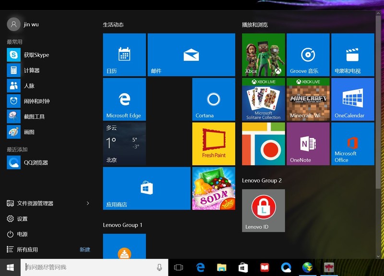This screenshot has width=384, height=276.
Task: Open File Explorer from the taskbar
Action: (x=222, y=267)
